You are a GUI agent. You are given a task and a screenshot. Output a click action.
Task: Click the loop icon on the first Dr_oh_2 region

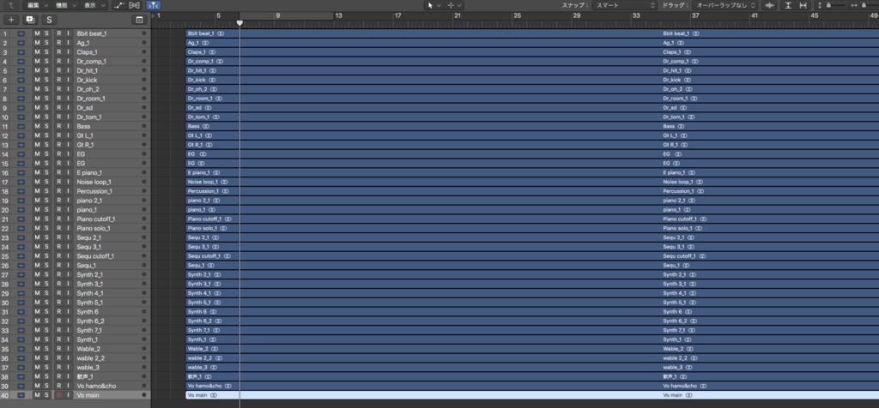point(214,89)
